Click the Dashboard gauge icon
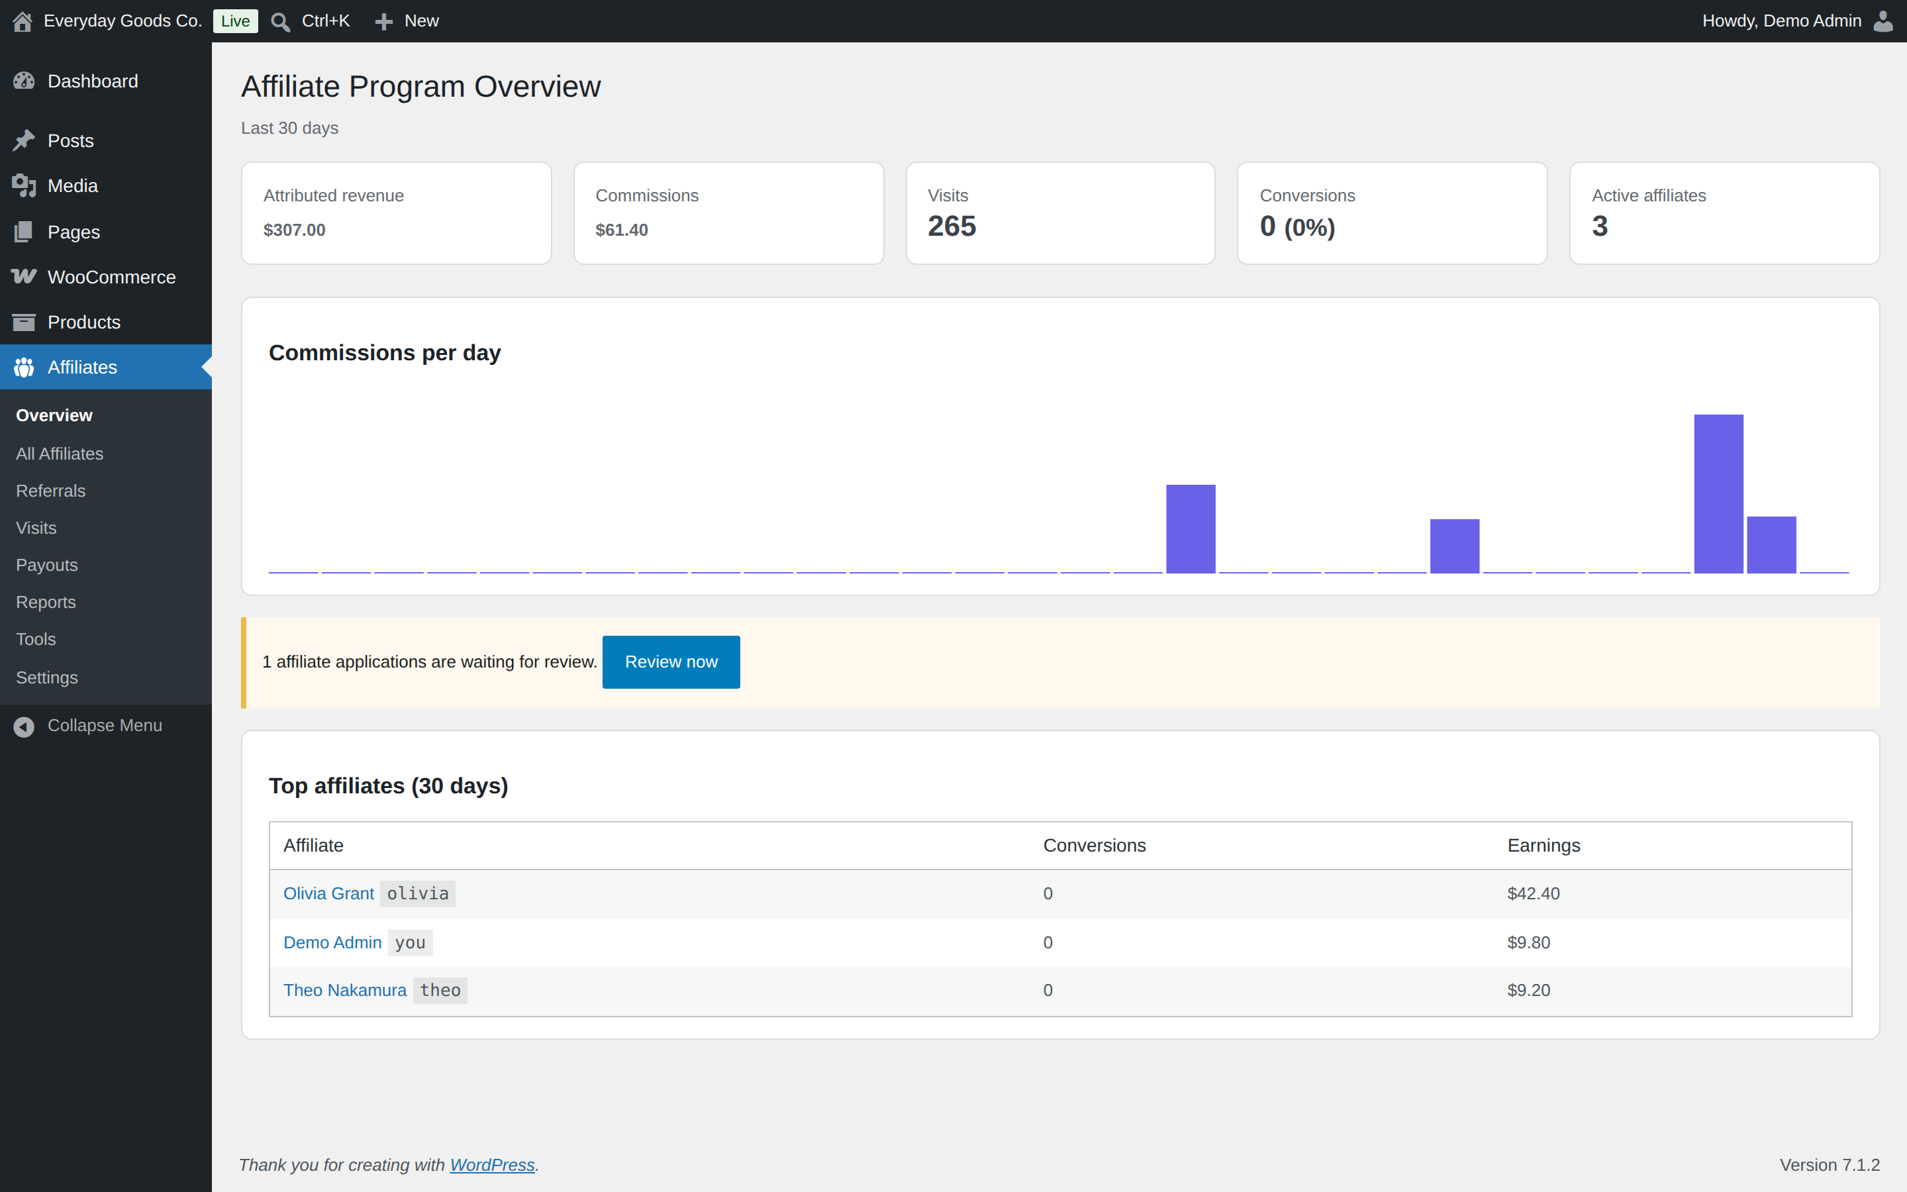This screenshot has width=1907, height=1192. [24, 81]
